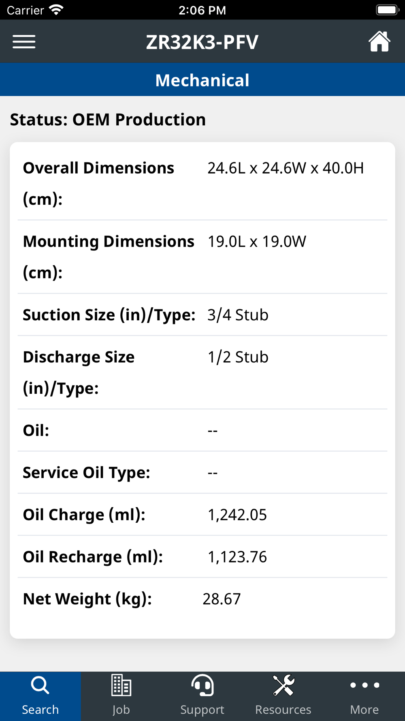Tap the Discharge Size 1/2 Stub value

tap(238, 357)
